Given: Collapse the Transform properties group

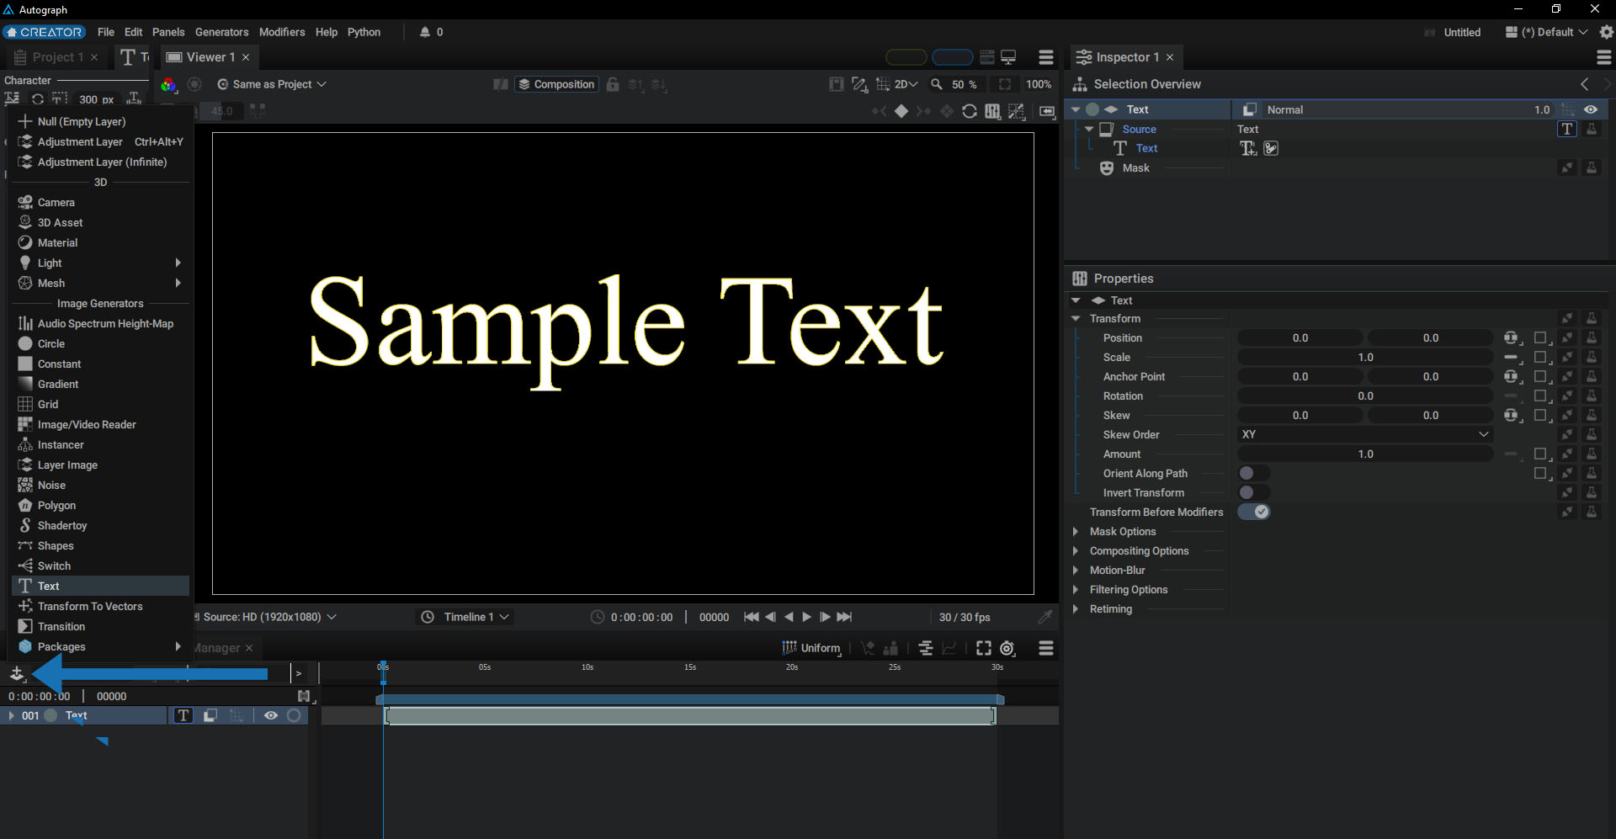Looking at the screenshot, I should click(1076, 318).
